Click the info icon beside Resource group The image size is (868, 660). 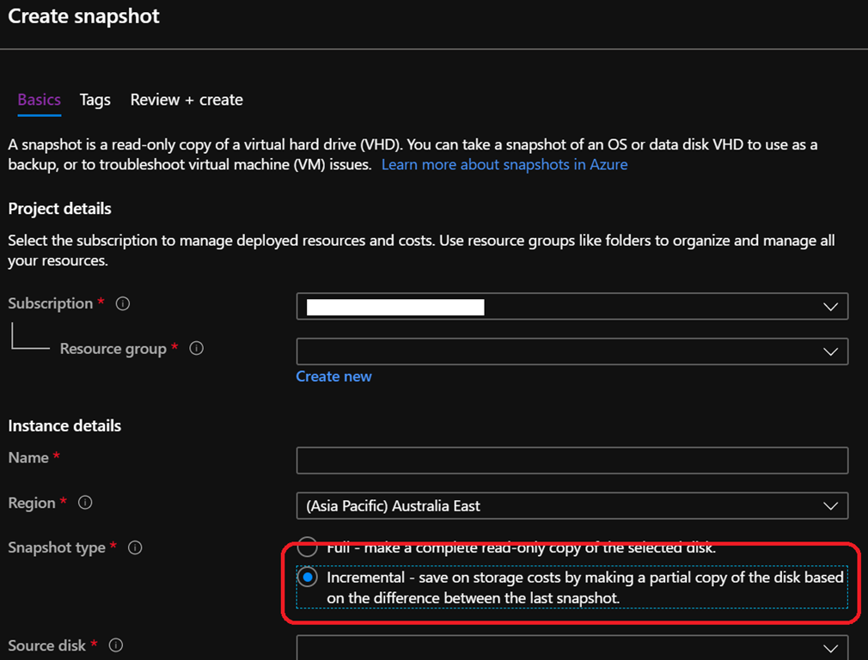click(196, 349)
